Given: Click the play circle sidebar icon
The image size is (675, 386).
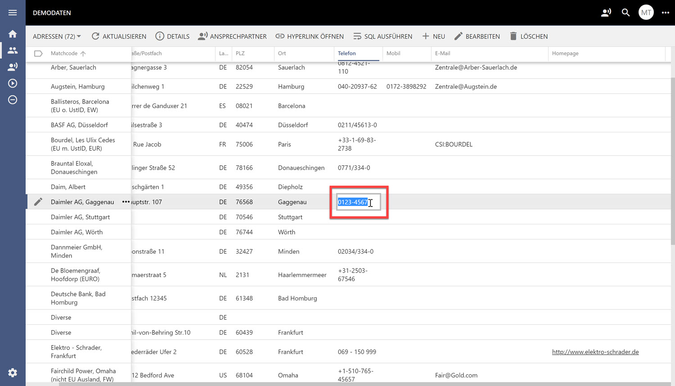Looking at the screenshot, I should pyautogui.click(x=13, y=83).
